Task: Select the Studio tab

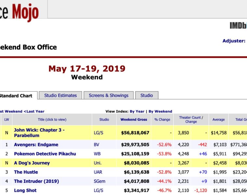Action: click(x=146, y=96)
